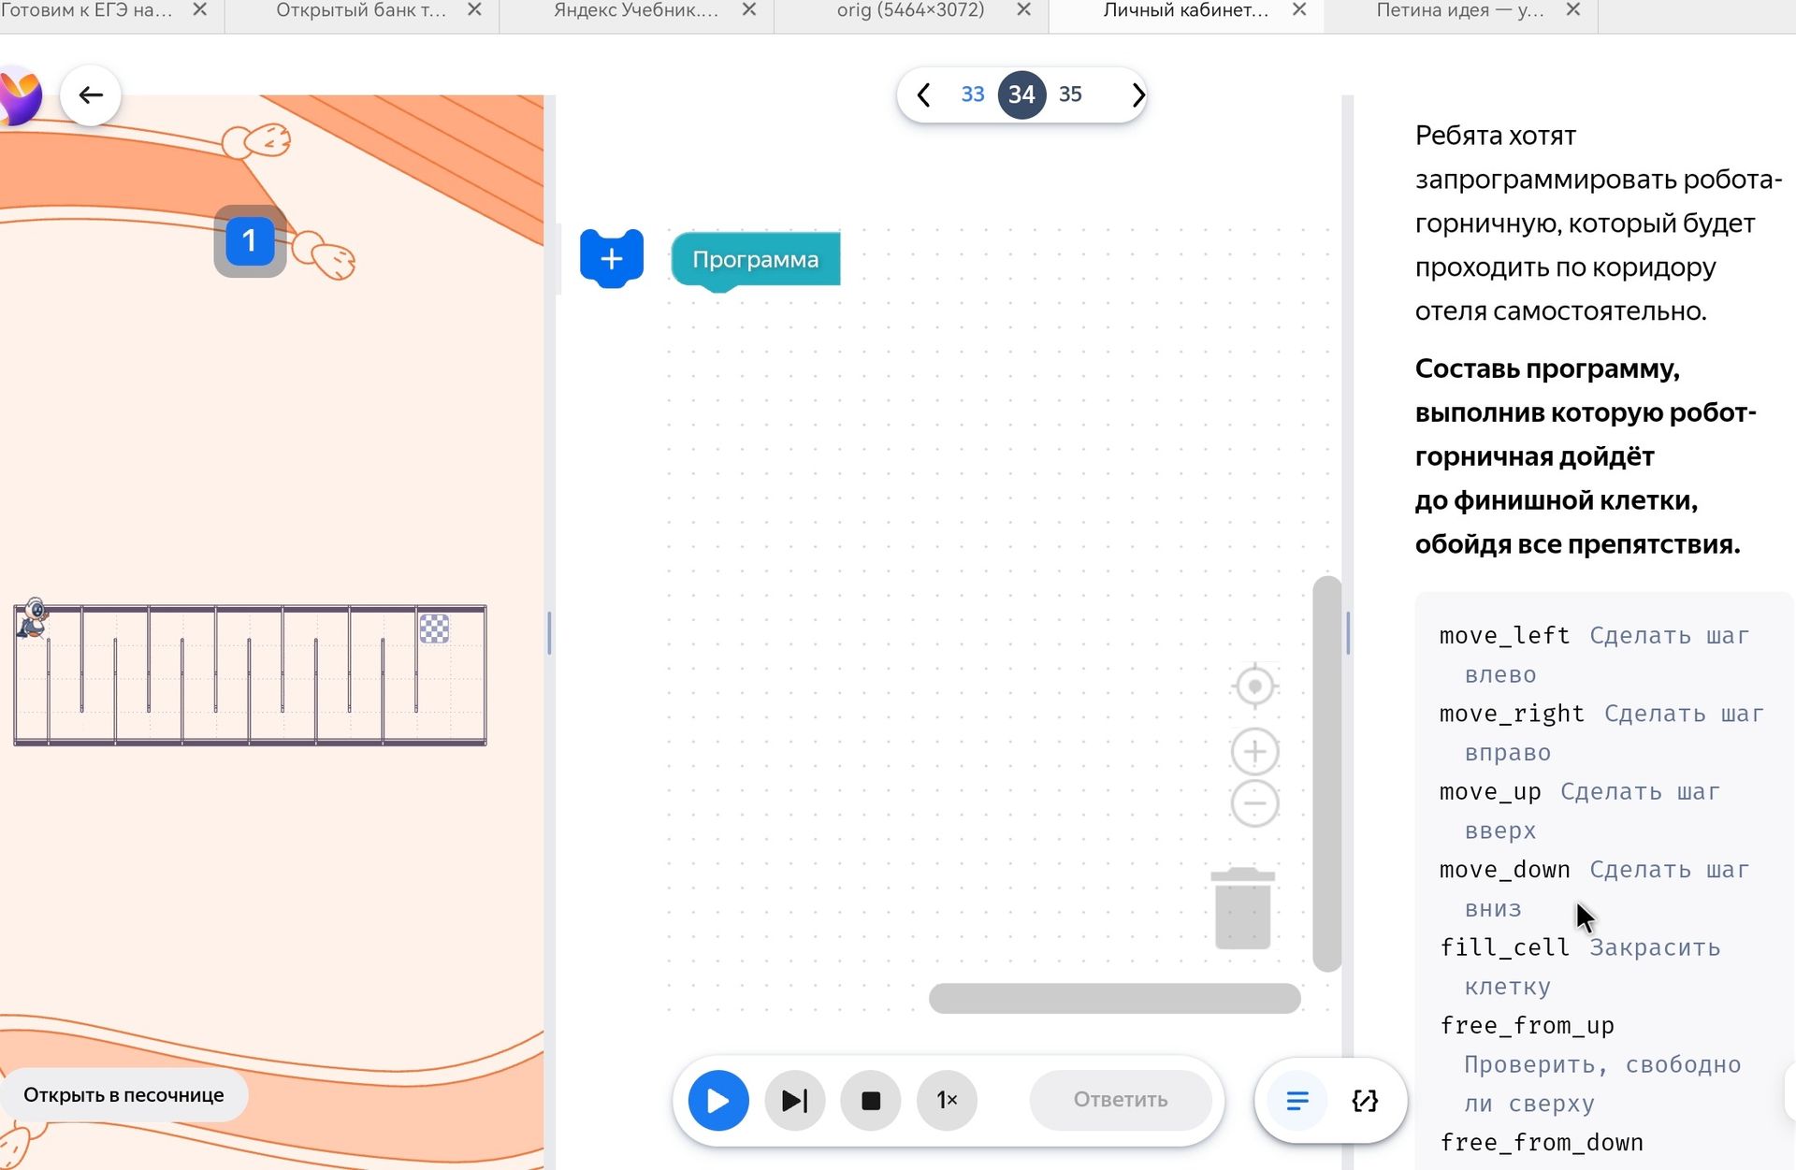This screenshot has width=1796, height=1170.
Task: Switch to the Яндекс Учебник browser tab
Action: click(x=636, y=10)
